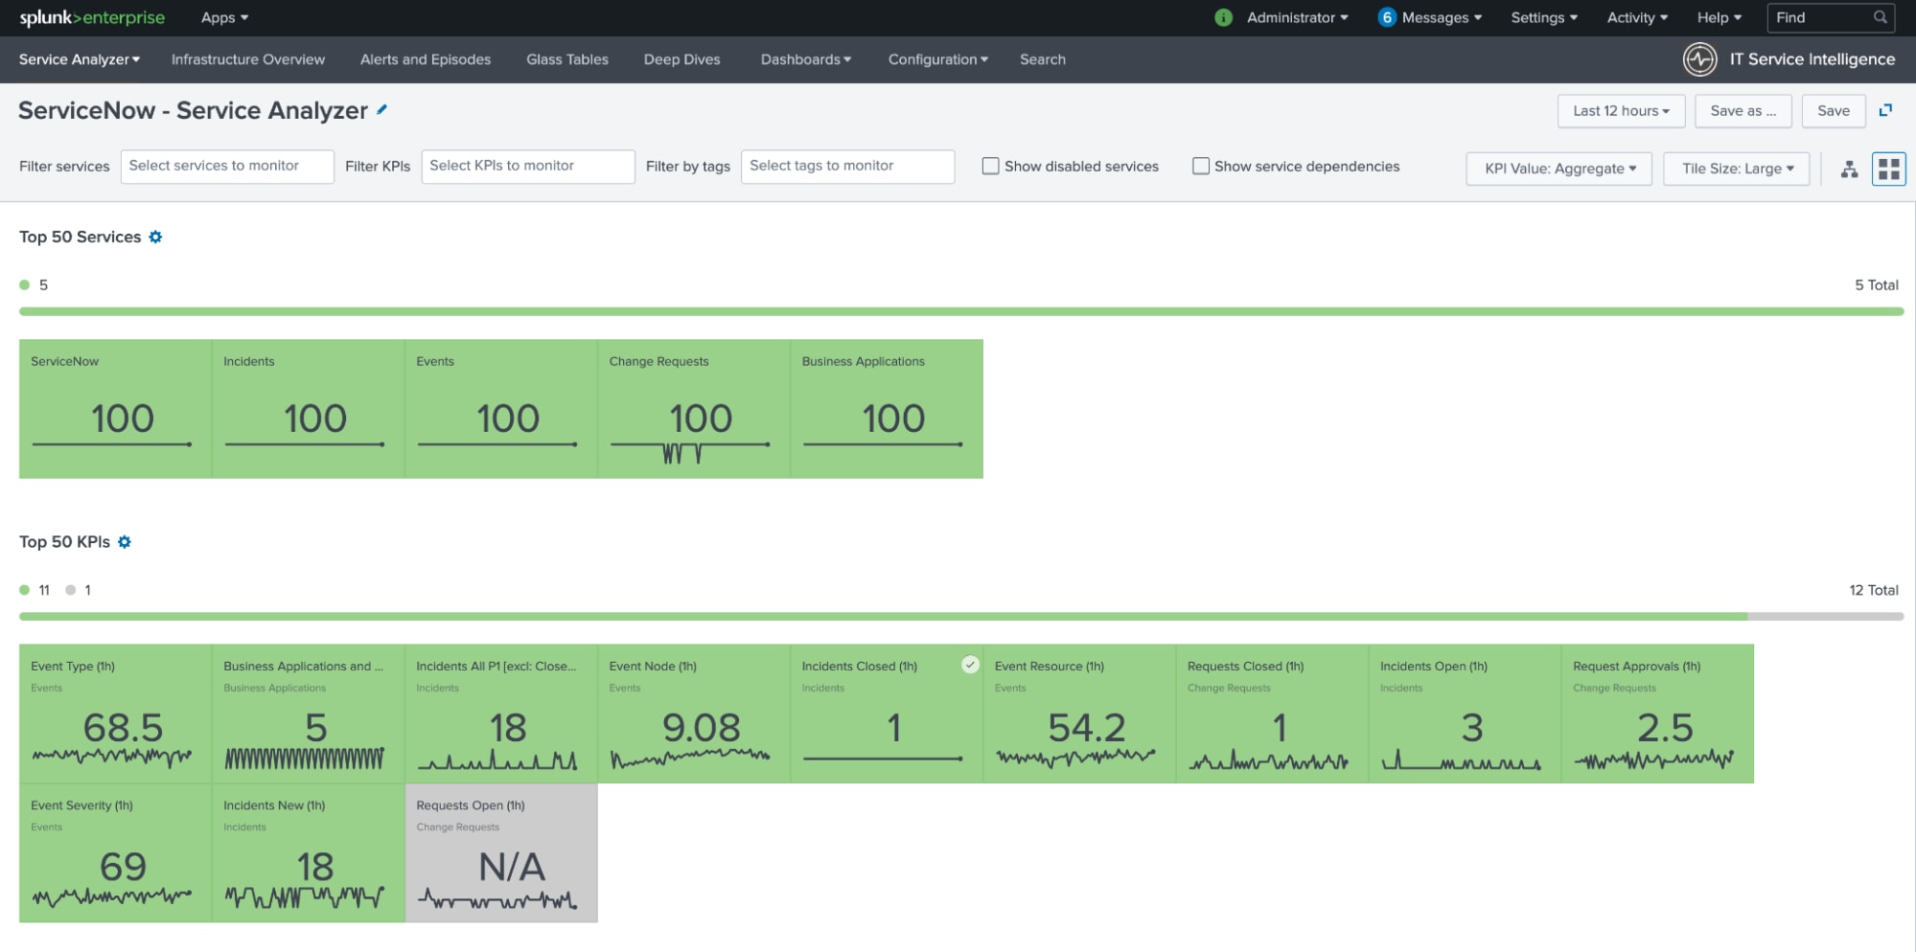Click the Filter services input field
The image size is (1916, 952).
(227, 167)
